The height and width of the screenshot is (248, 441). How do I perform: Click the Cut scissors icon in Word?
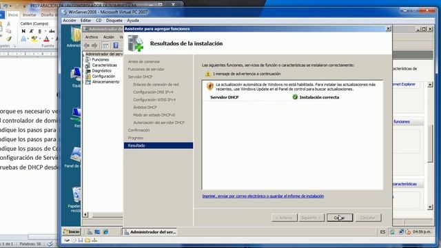click(9, 24)
